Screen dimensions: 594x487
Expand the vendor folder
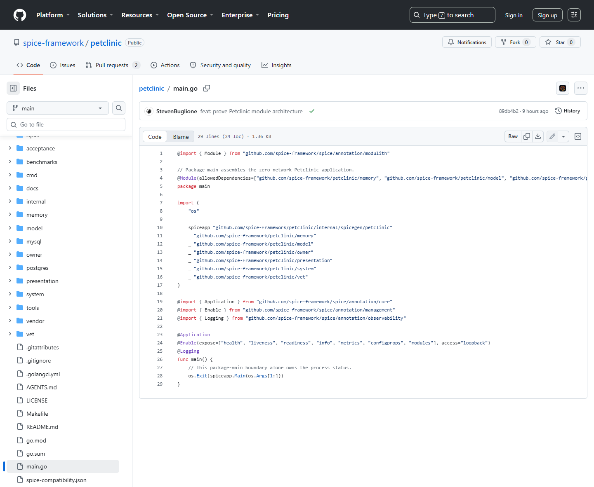point(10,321)
